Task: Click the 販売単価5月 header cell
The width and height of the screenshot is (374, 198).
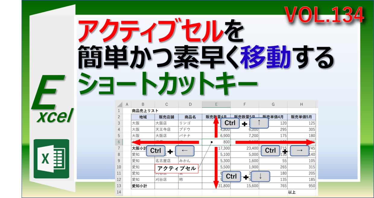Action: 302,117
